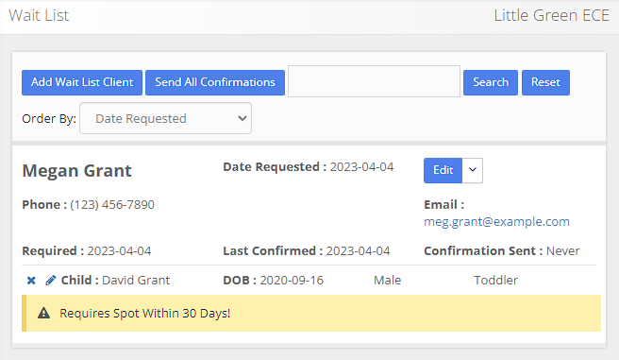Image resolution: width=619 pixels, height=360 pixels.
Task: Click the Search button
Action: (491, 82)
